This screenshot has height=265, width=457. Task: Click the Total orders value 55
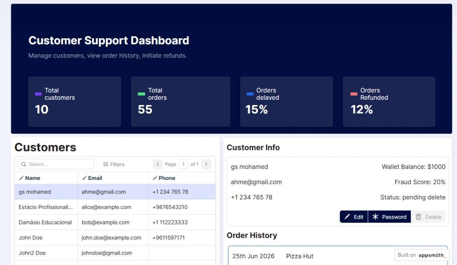(145, 110)
